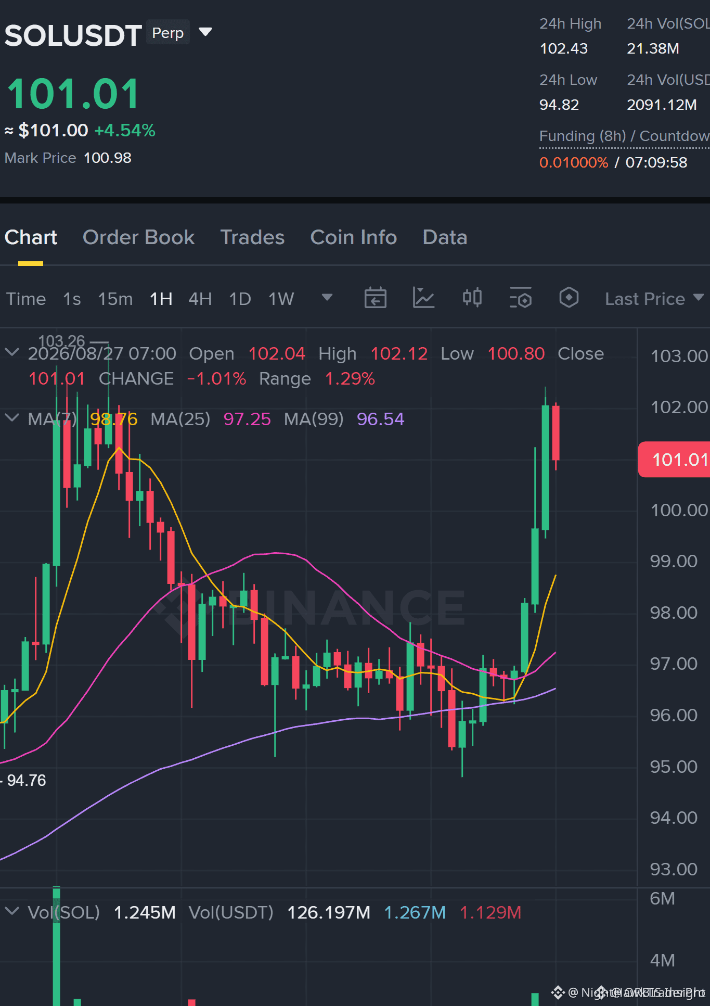Click the Funding (8h) / Countdown label
The width and height of the screenshot is (710, 1006).
(624, 136)
